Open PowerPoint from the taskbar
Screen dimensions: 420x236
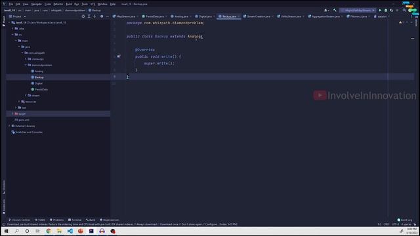coord(81,231)
